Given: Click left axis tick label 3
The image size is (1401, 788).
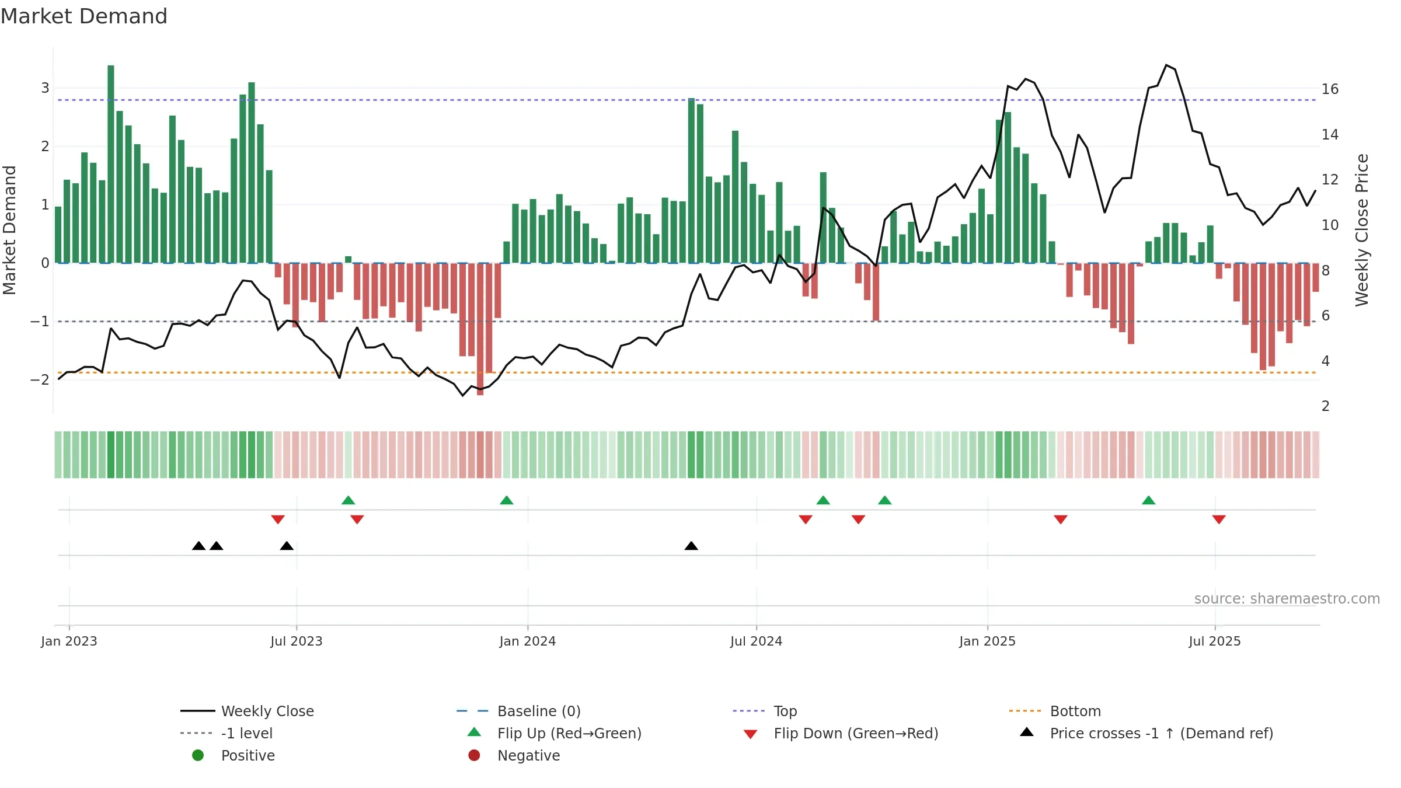Looking at the screenshot, I should [x=45, y=88].
